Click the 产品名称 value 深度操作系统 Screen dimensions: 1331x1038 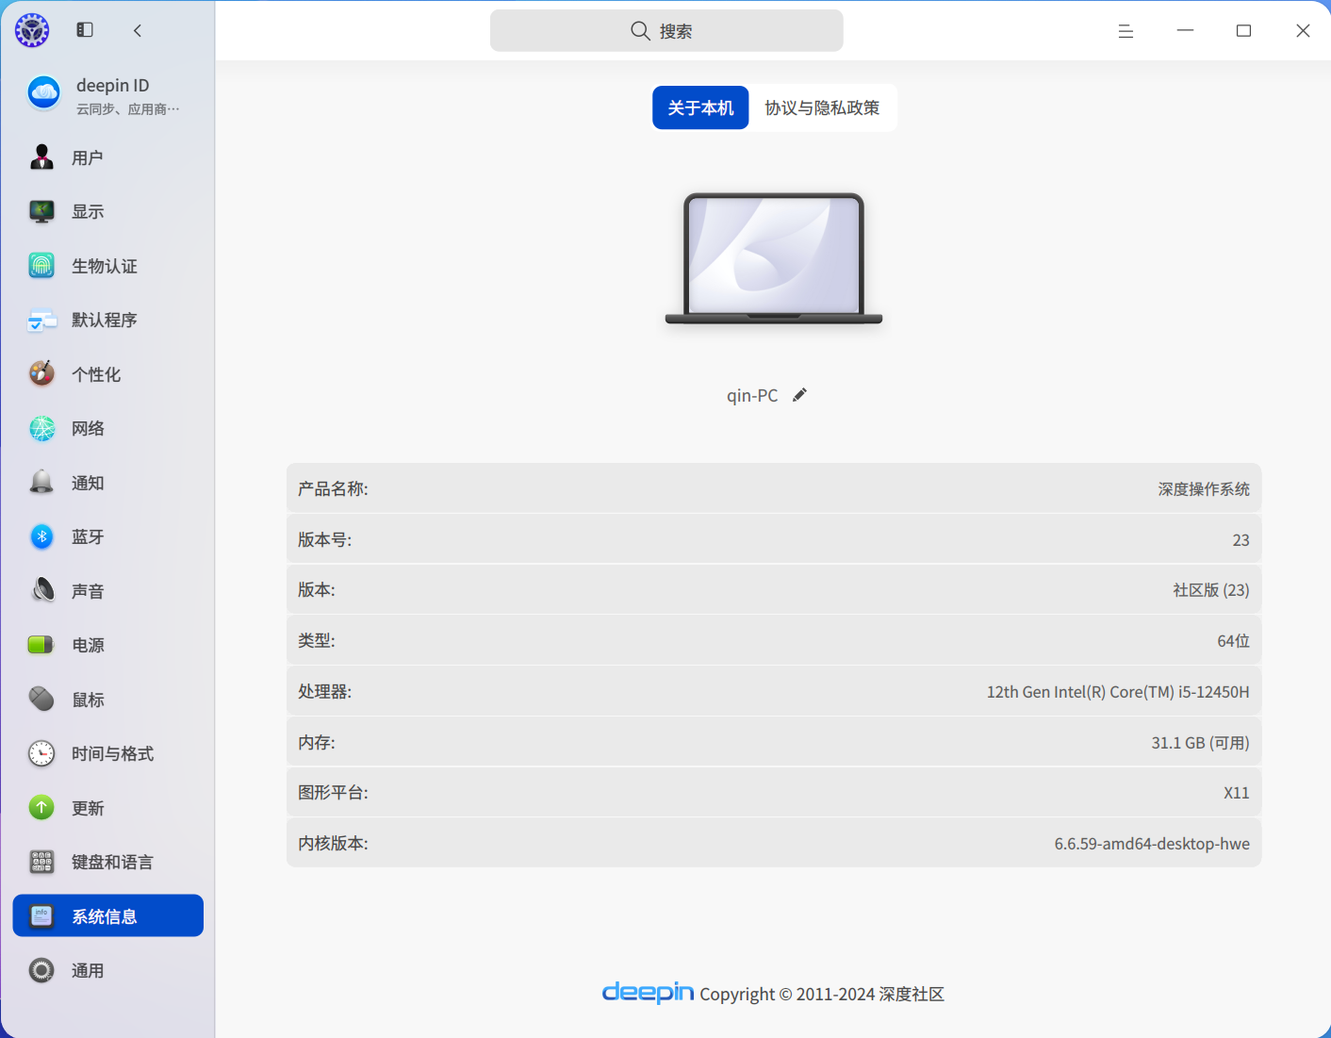coord(1204,489)
